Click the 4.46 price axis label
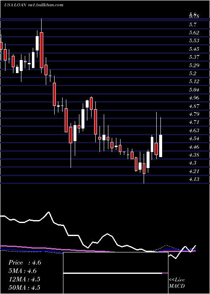 (x=194, y=147)
